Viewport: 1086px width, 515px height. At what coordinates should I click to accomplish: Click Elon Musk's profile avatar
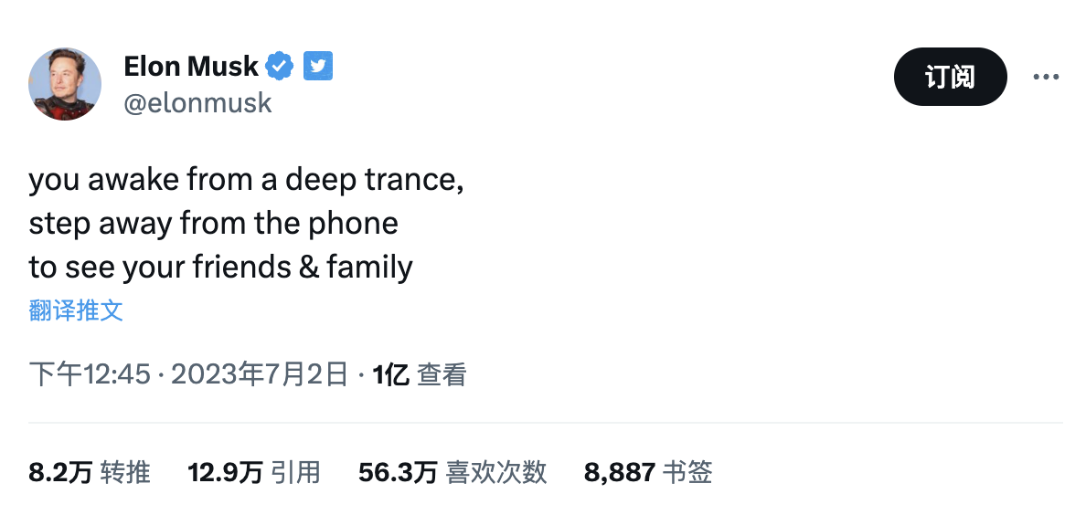coord(65,84)
